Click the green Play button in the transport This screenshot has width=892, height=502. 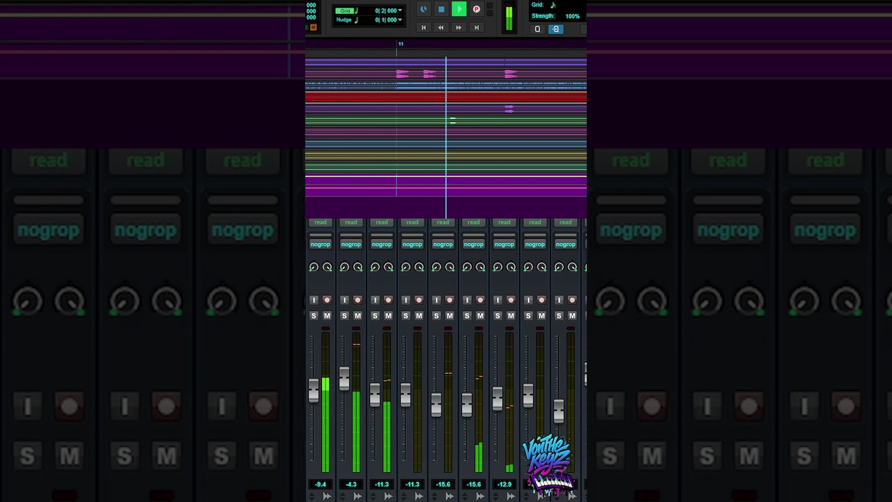[459, 9]
